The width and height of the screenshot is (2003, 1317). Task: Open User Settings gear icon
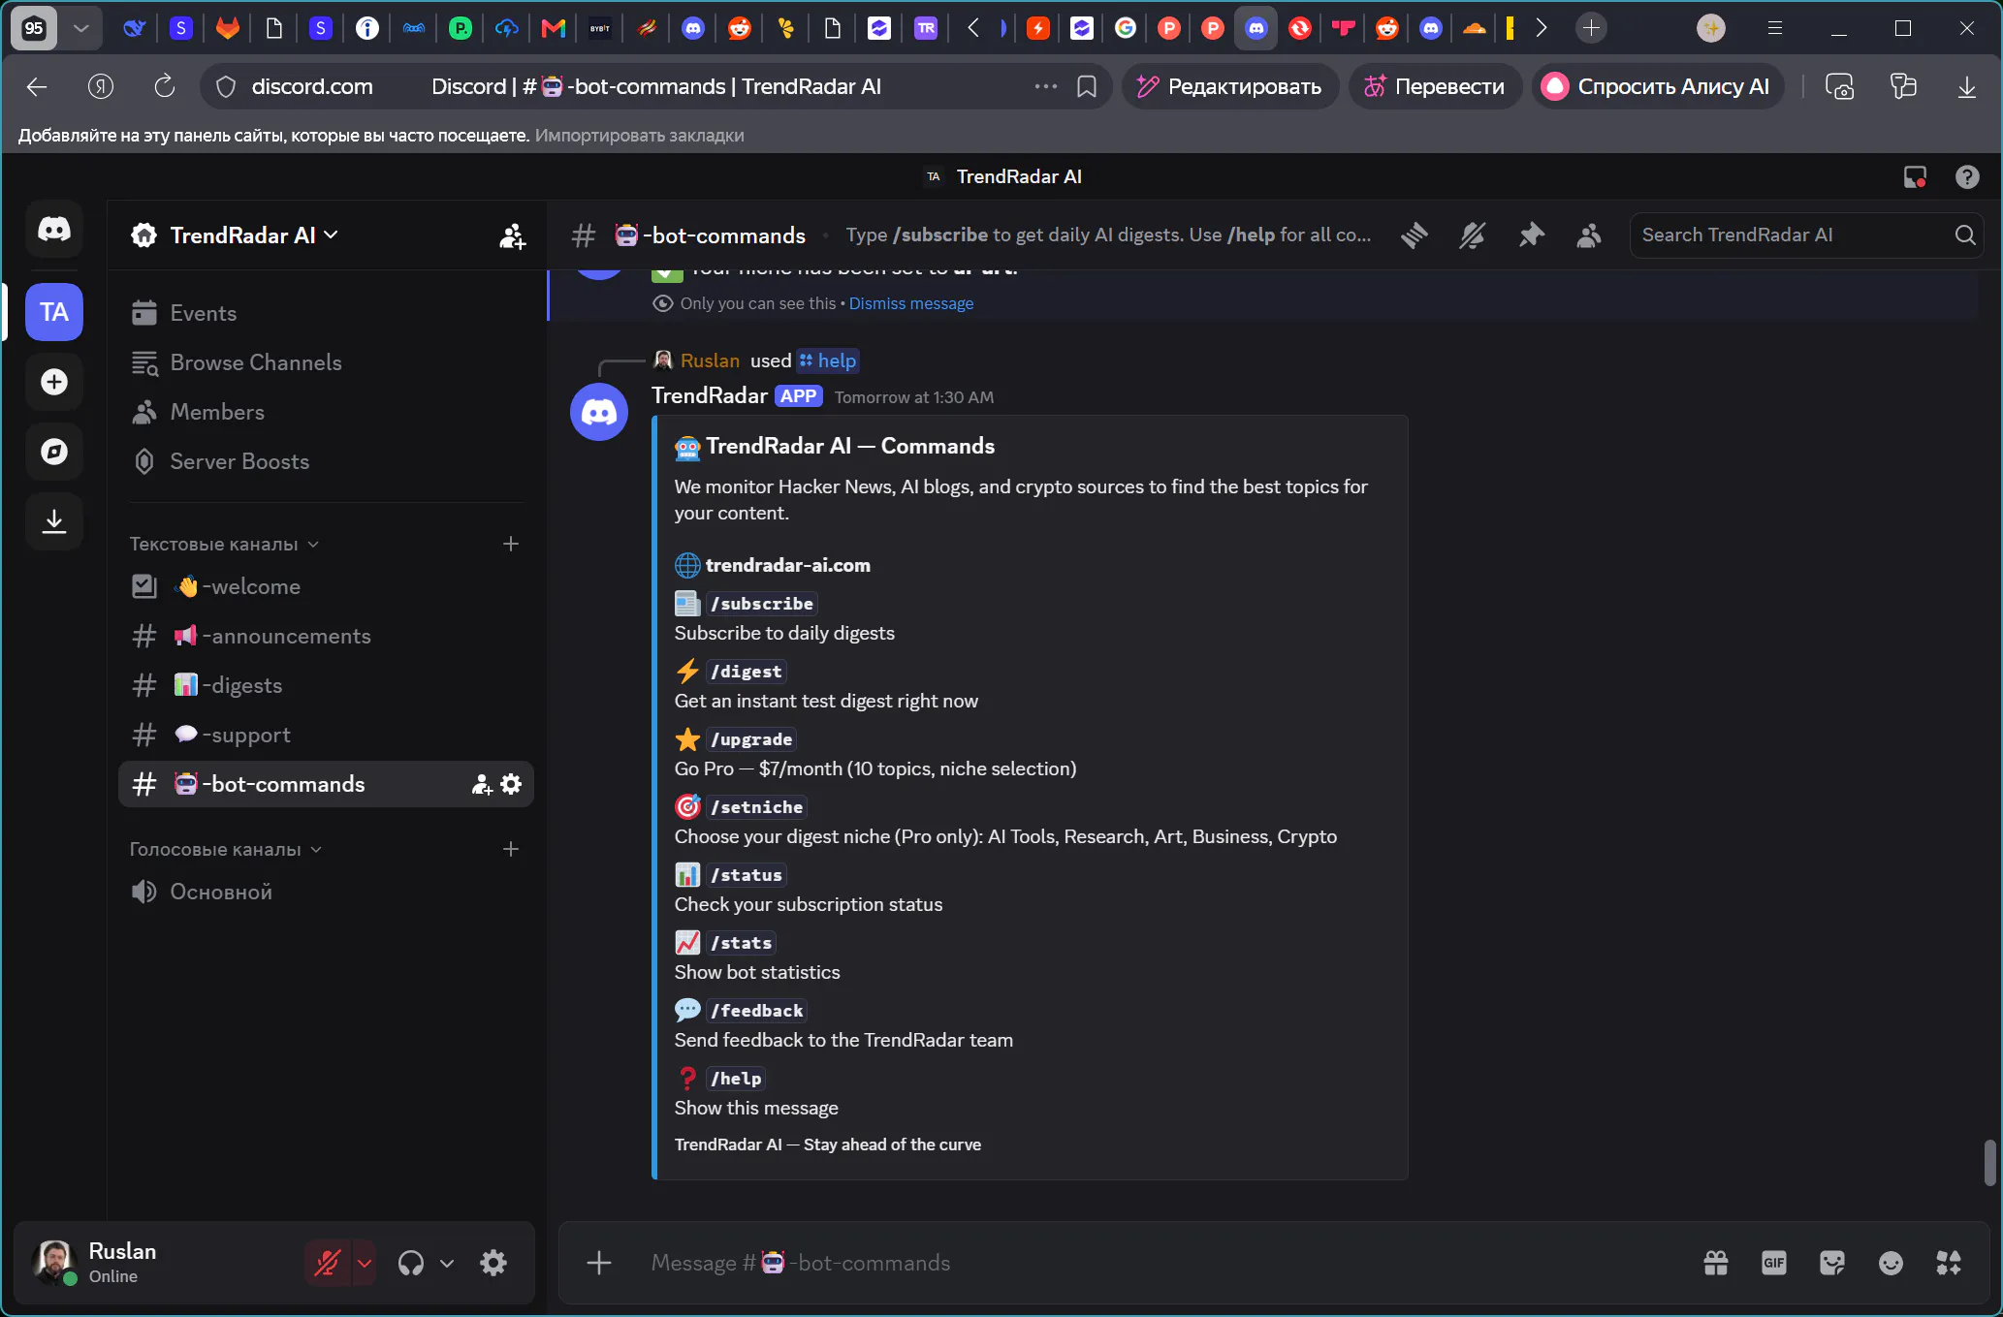tap(493, 1263)
